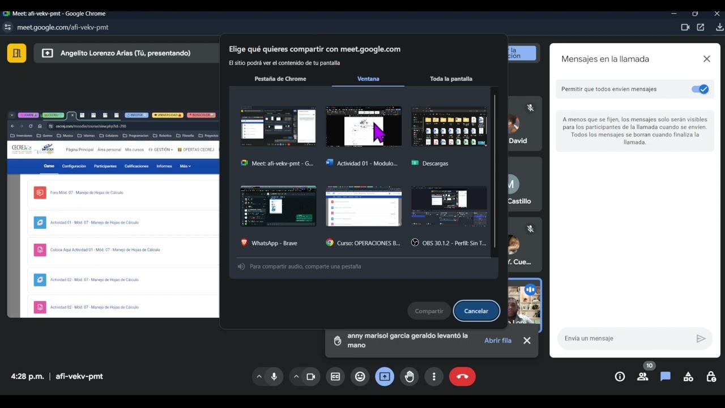Screen dimensions: 725x408
Task: Click the presenting screen icon by Angelito's name
Action: click(x=48, y=53)
